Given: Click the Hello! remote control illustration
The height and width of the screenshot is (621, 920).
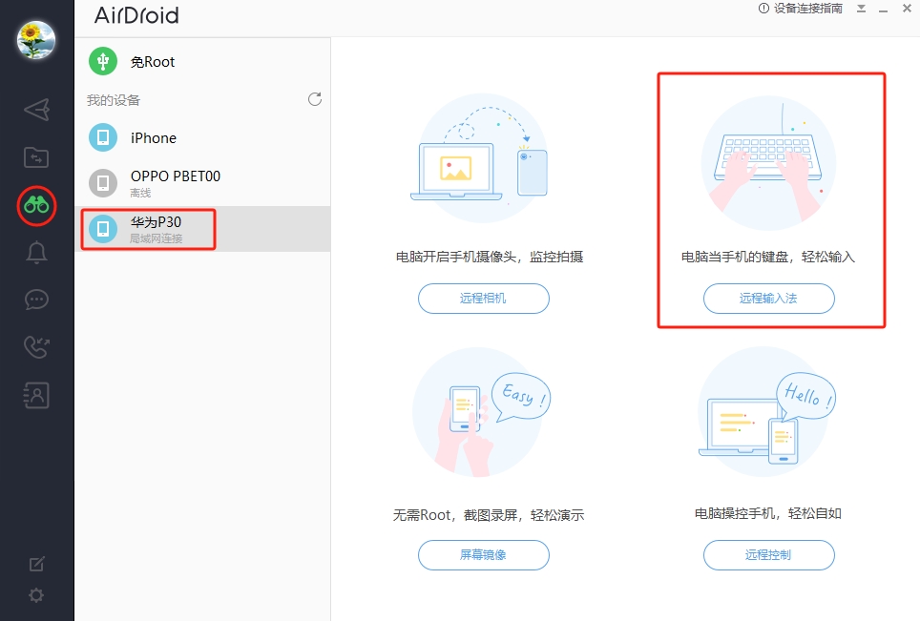Looking at the screenshot, I should (767, 412).
